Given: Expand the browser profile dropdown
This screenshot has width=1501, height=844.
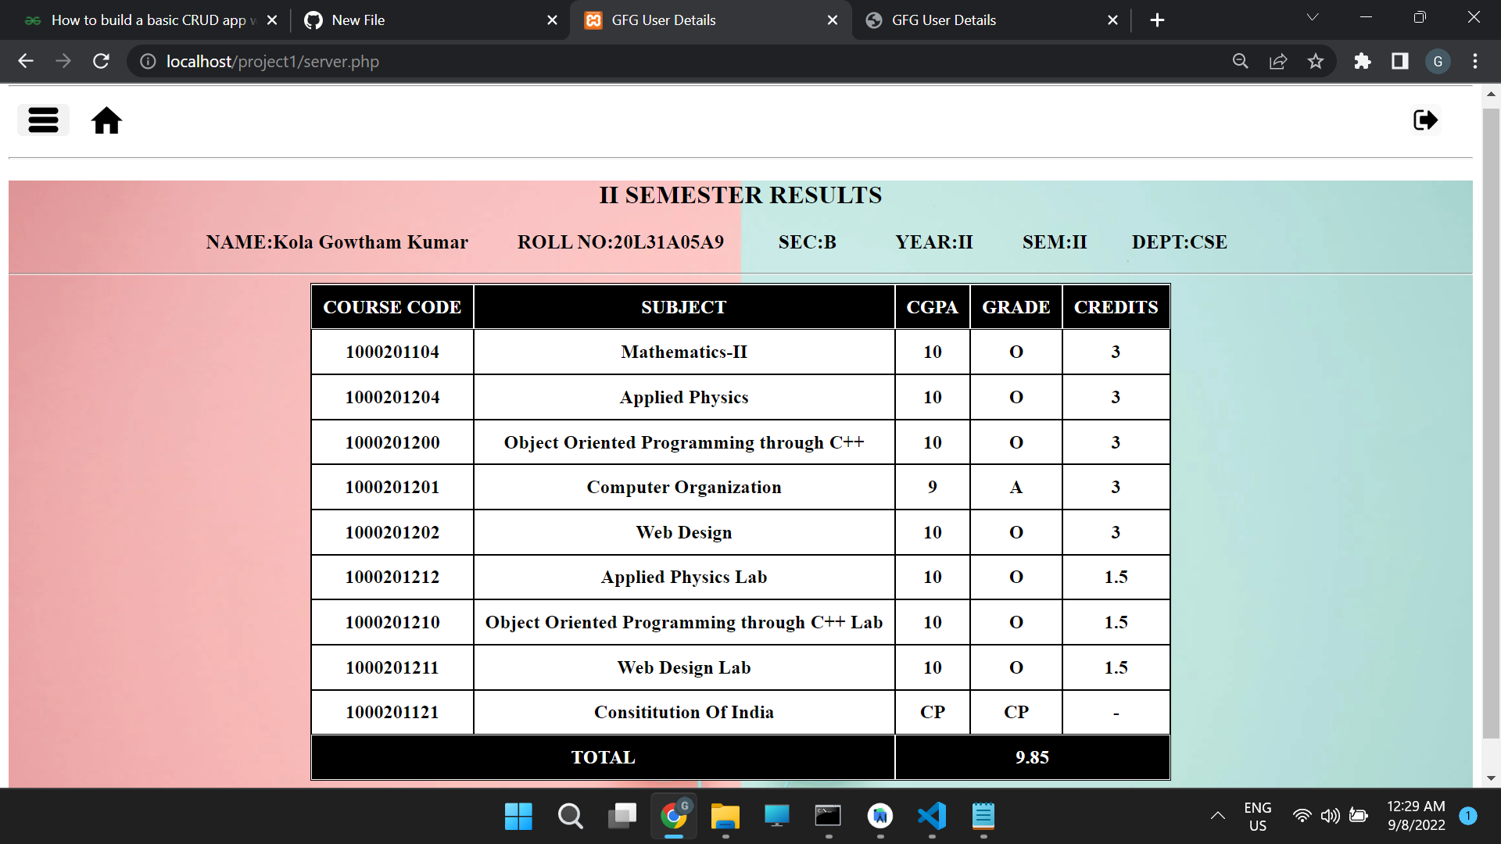Looking at the screenshot, I should [x=1438, y=61].
